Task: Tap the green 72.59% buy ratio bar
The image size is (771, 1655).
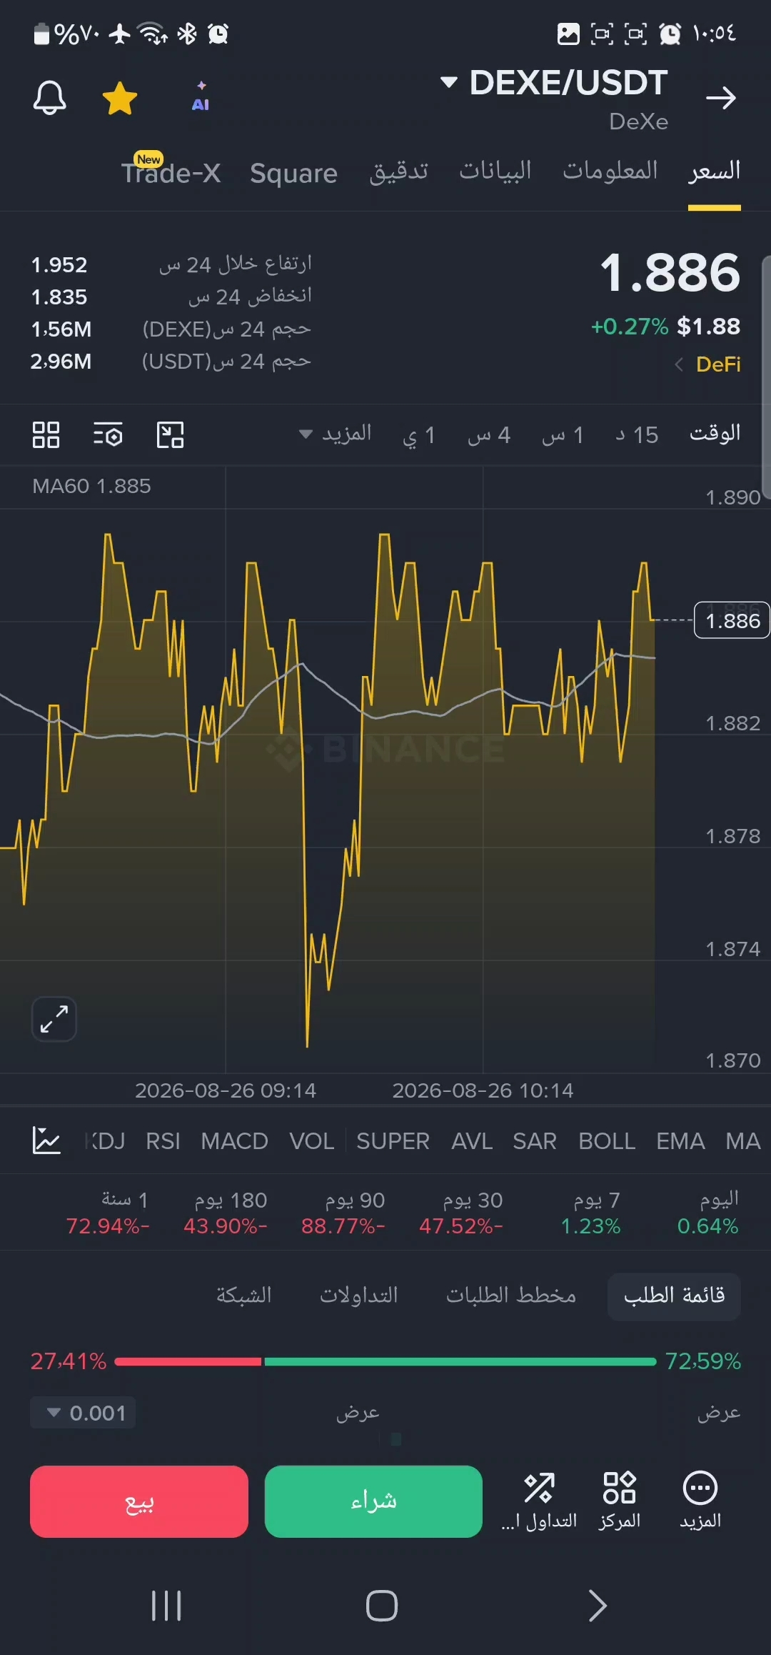Action: tap(460, 1361)
